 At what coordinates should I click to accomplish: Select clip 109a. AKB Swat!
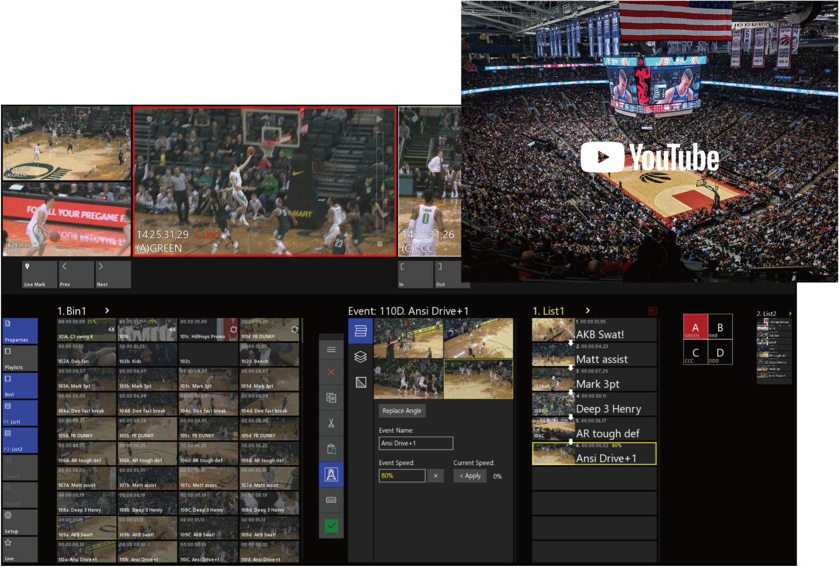point(87,528)
